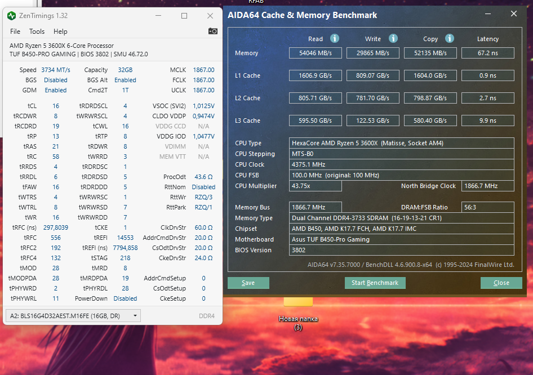Click the Chipset AMD B450 field
Image resolution: width=533 pixels, height=375 pixels.
coord(402,229)
